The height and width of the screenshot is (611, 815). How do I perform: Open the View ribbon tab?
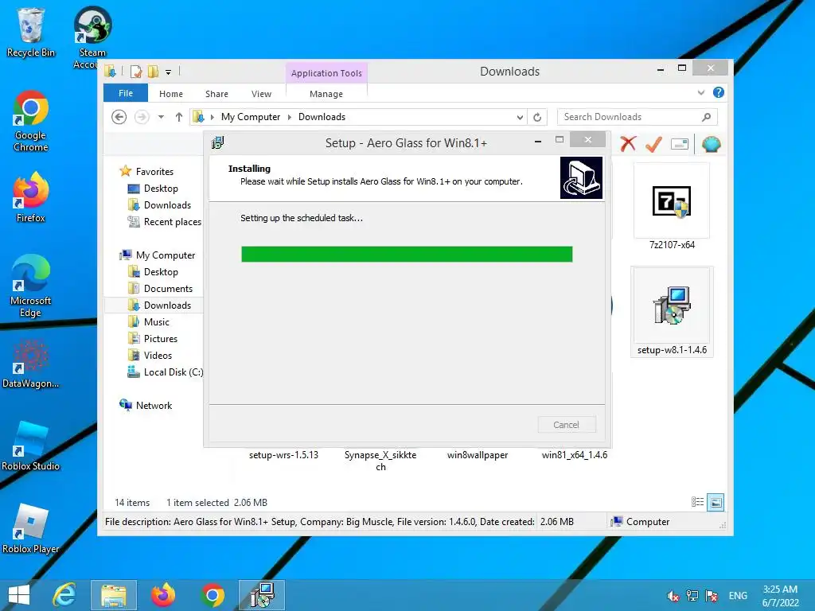coord(261,94)
